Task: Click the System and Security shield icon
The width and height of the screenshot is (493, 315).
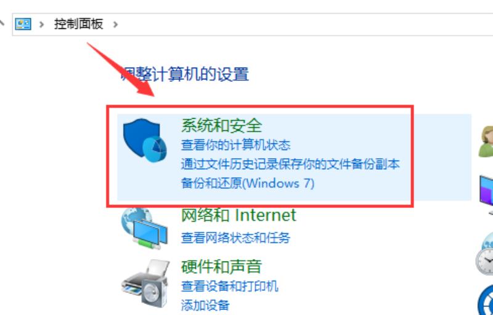Action: (x=145, y=140)
